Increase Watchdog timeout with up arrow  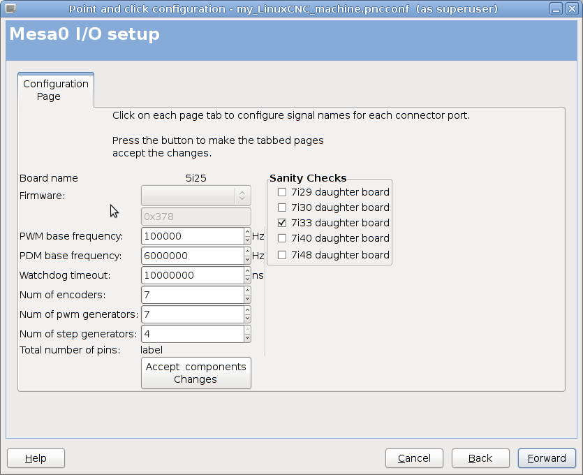pyautogui.click(x=248, y=271)
